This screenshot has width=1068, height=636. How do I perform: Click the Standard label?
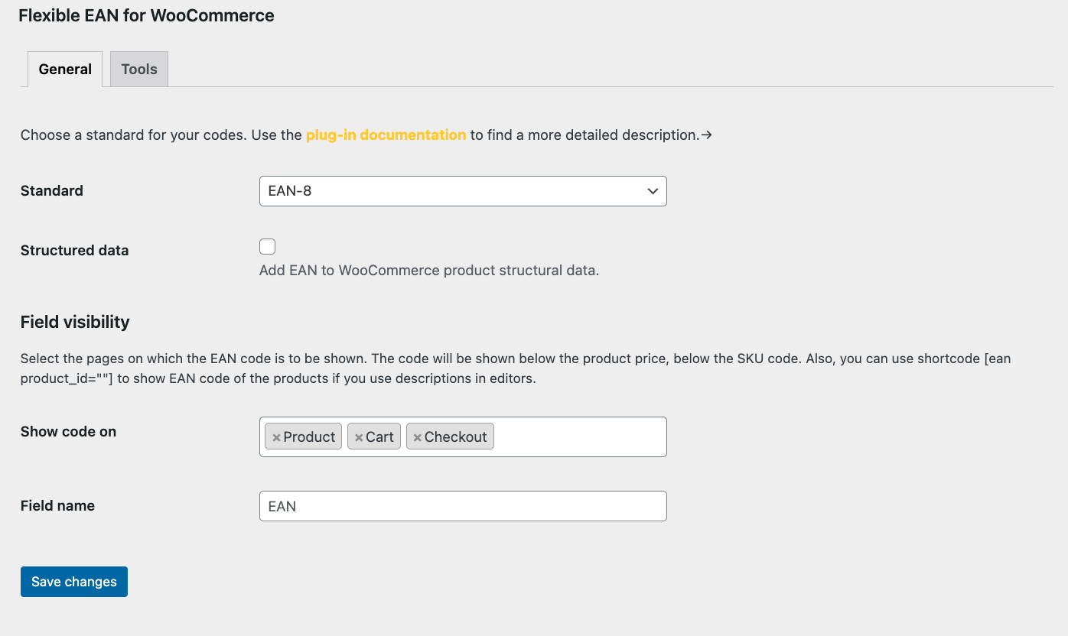point(52,190)
